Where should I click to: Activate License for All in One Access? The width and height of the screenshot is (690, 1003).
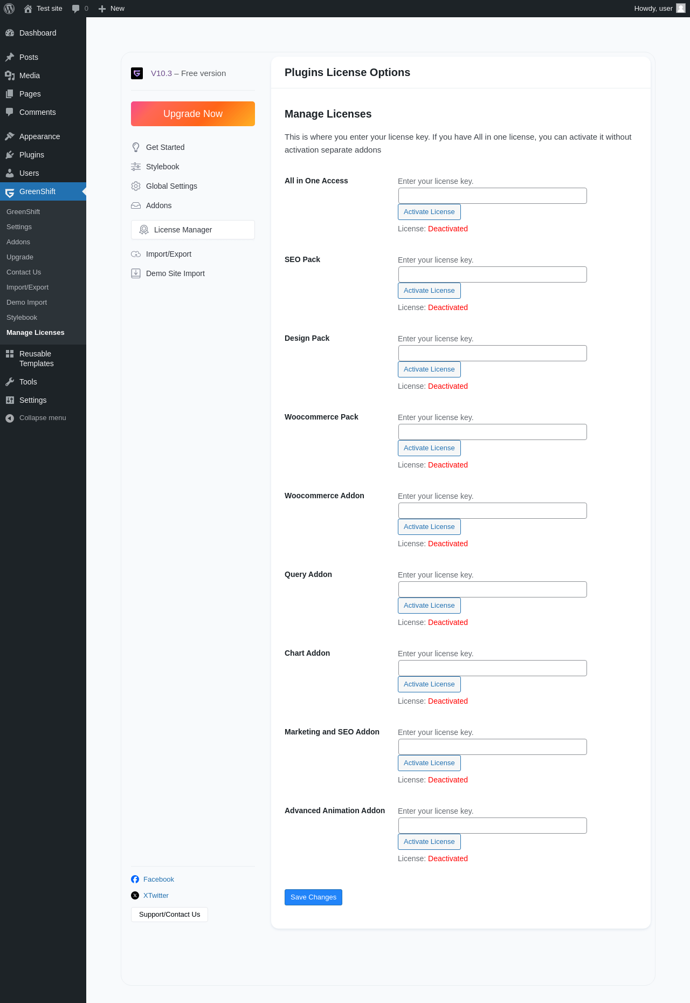[x=429, y=212]
